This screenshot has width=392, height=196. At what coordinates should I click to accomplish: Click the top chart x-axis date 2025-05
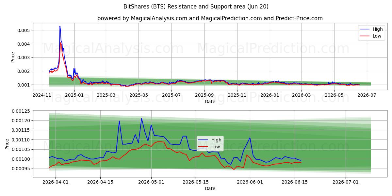(139, 95)
